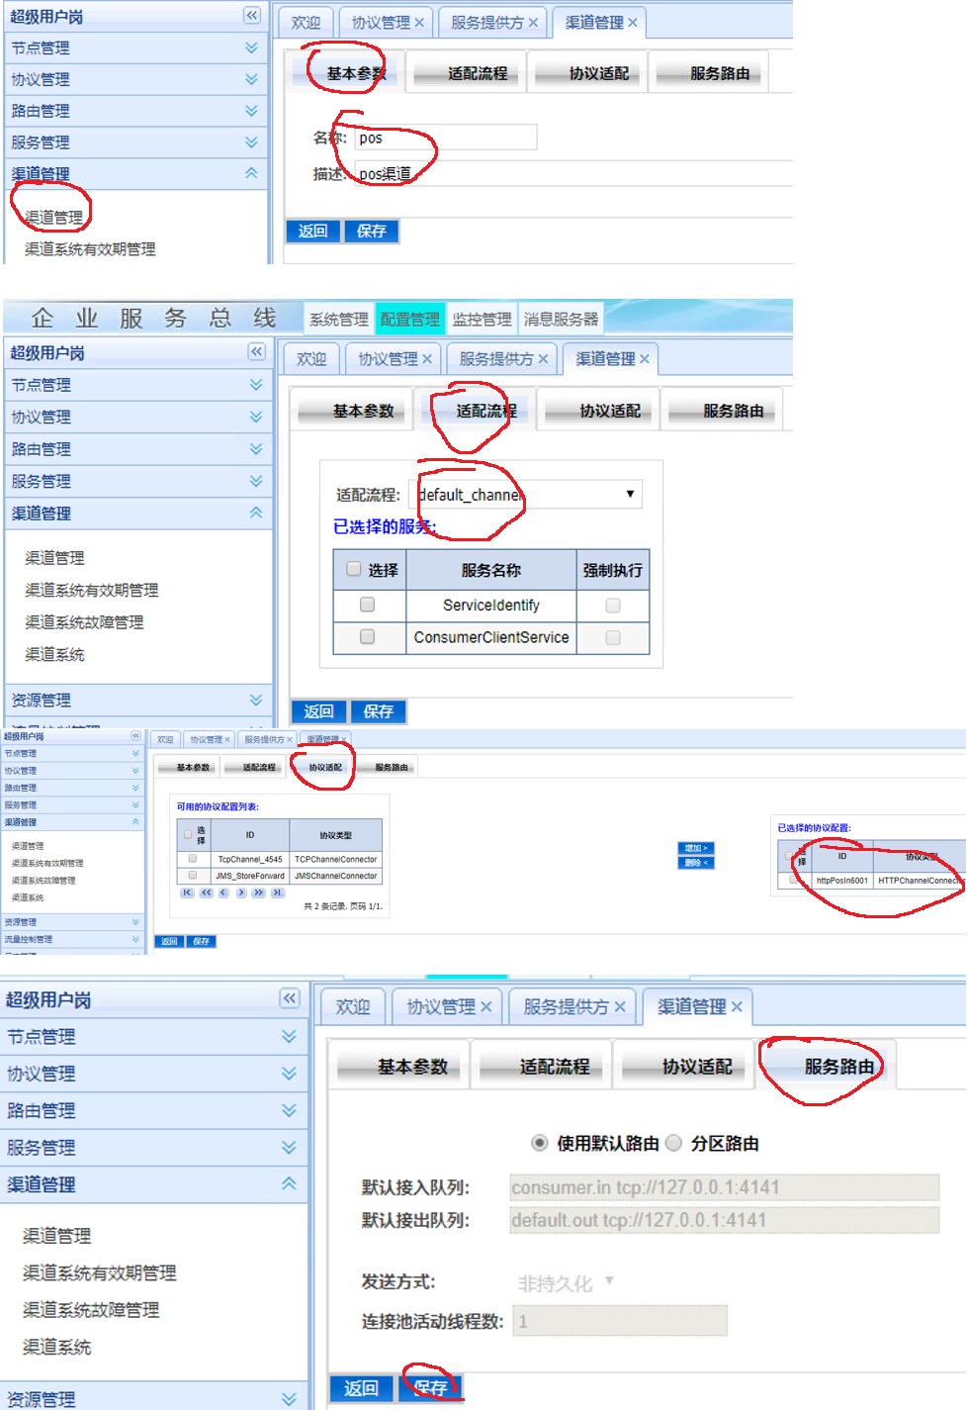Viewport: 968px width, 1410px height.
Task: Switch to the 监控管理 top menu
Action: coord(482,319)
